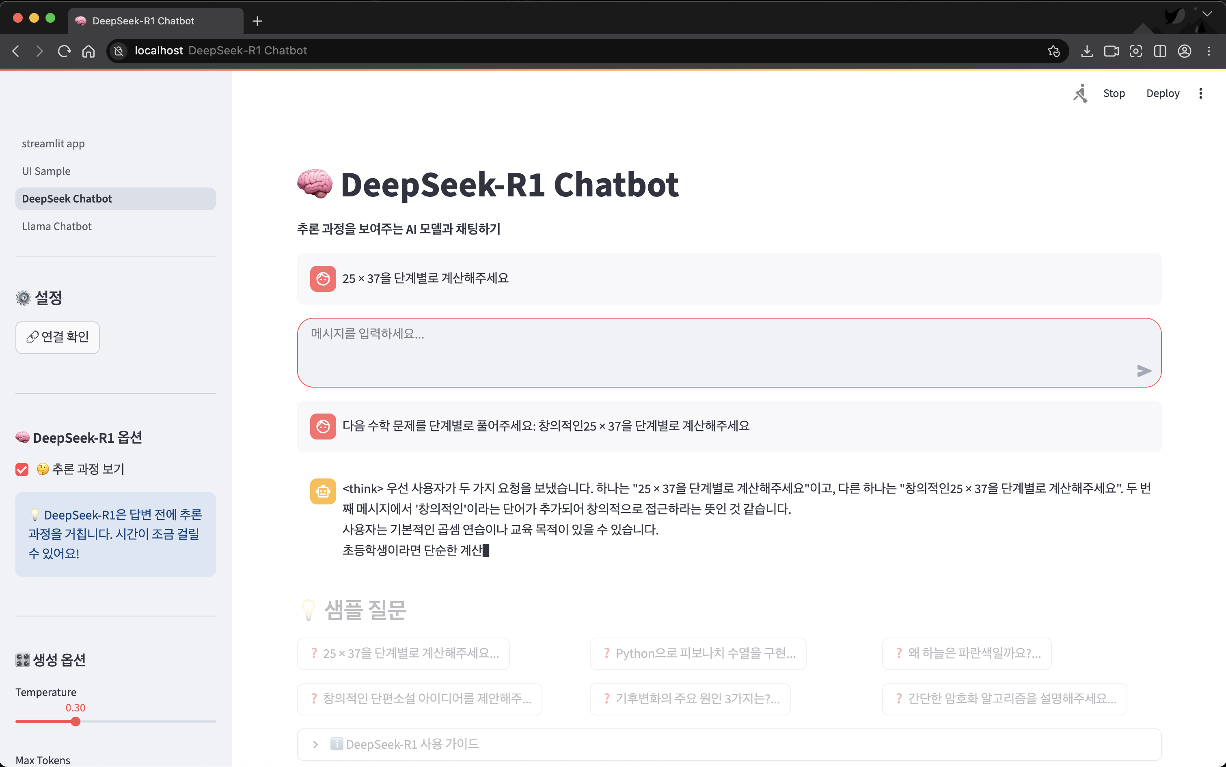The height and width of the screenshot is (767, 1226).
Task: Open the tab list dropdown chevron
Action: (x=1207, y=14)
